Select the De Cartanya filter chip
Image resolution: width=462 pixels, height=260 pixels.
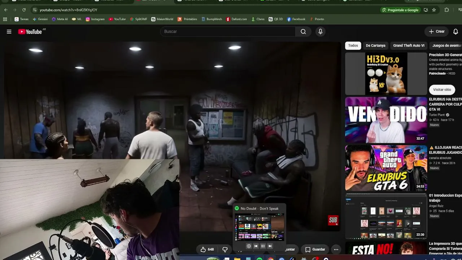pos(375,45)
